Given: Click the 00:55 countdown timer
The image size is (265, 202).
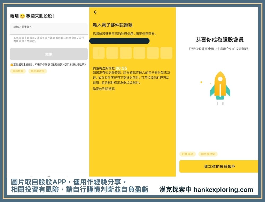Looking at the screenshot, I should pyautogui.click(x=121, y=68).
